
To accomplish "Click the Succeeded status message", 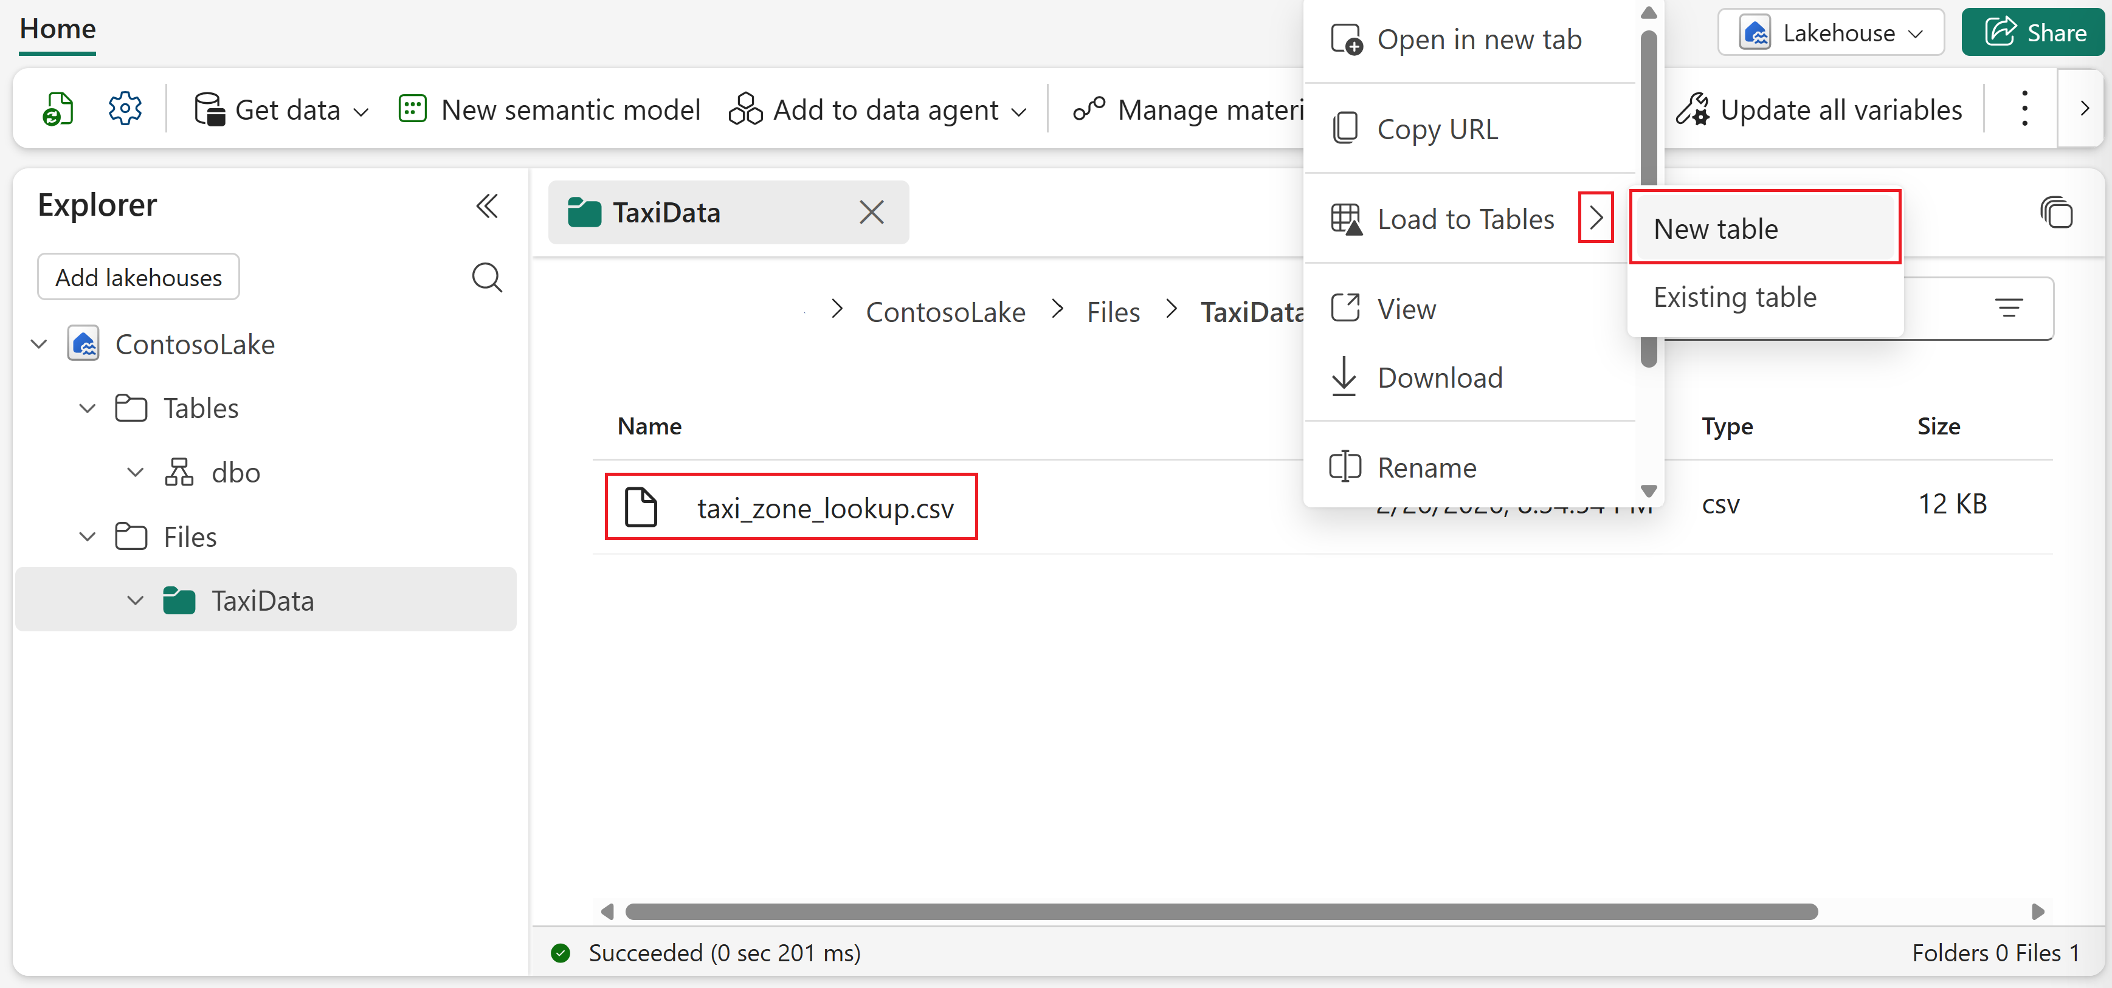I will (x=724, y=953).
